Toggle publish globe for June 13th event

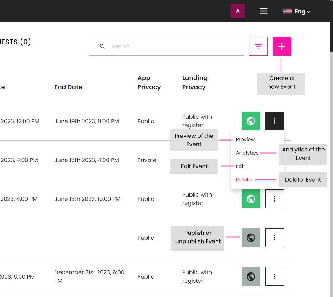click(x=251, y=199)
